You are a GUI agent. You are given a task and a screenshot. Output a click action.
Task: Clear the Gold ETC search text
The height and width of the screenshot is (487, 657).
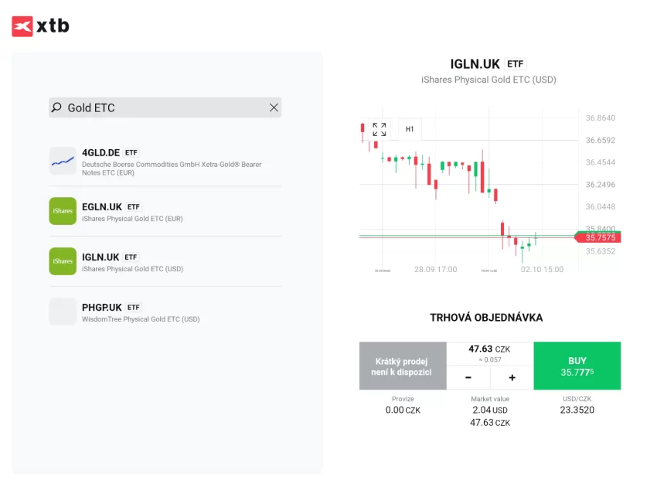tap(274, 107)
